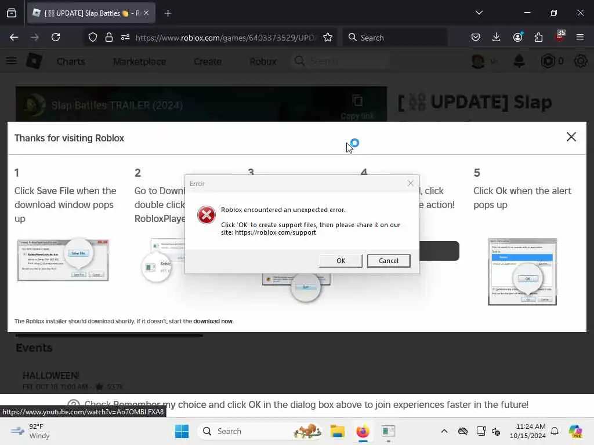Open the Firefox account icon
Viewport: 594px width, 445px height.
point(517,37)
